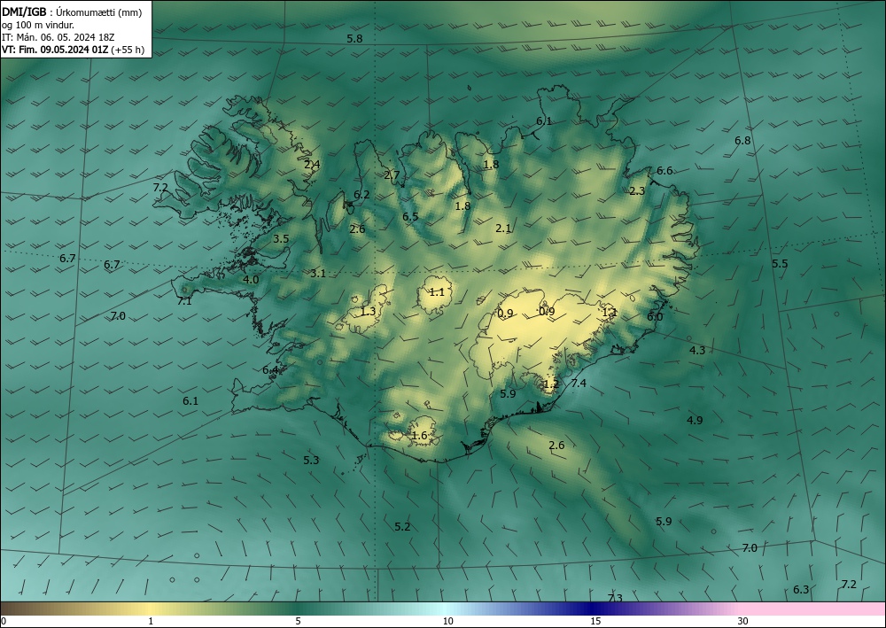Viewport: 886px width, 628px height.
Task: Click the 1.6 value on the southern glacier
Action: coord(419,436)
